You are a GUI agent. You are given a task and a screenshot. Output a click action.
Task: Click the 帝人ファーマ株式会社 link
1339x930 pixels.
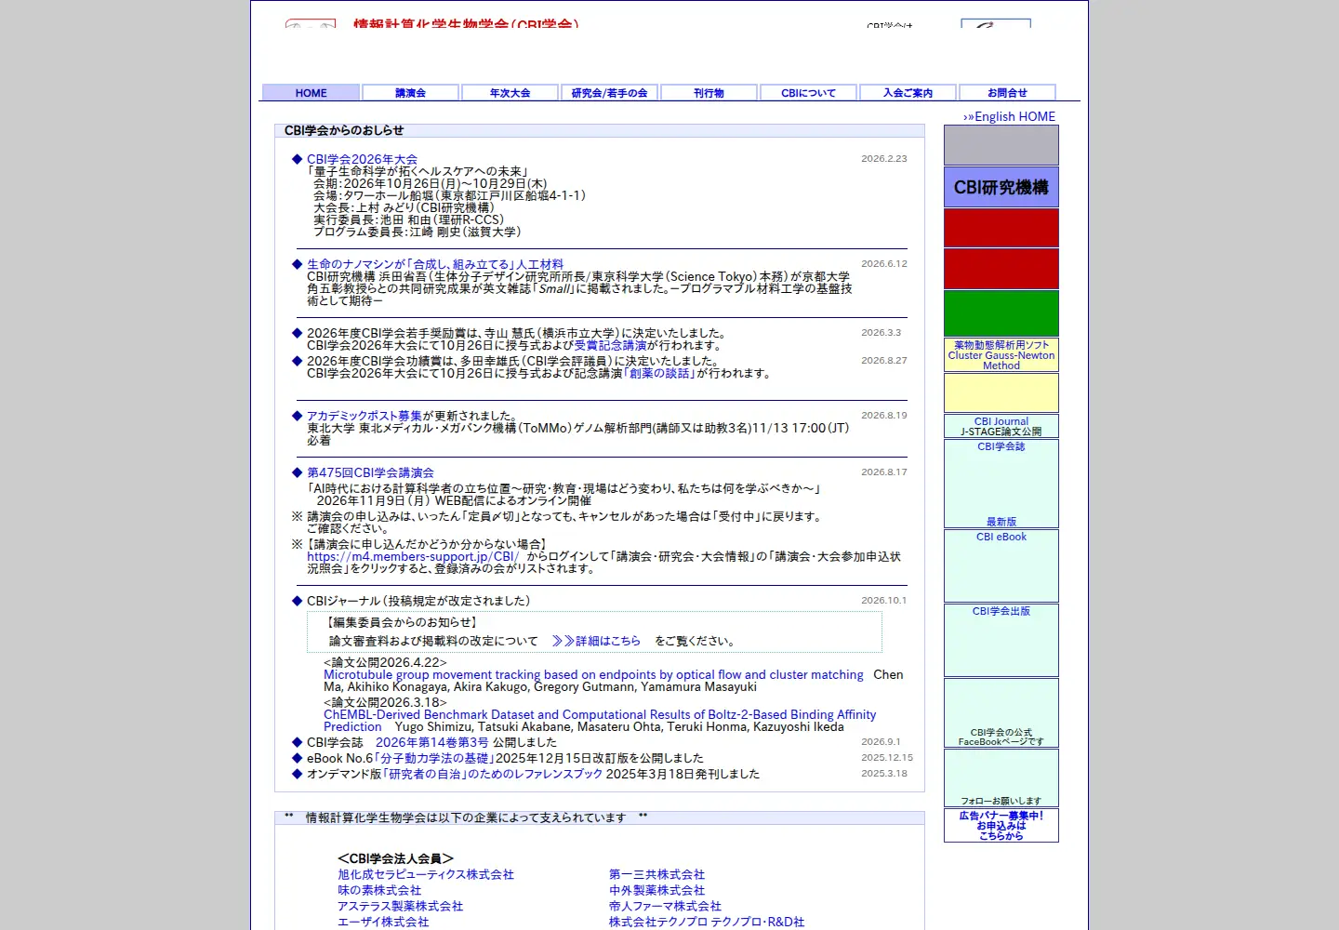665,906
